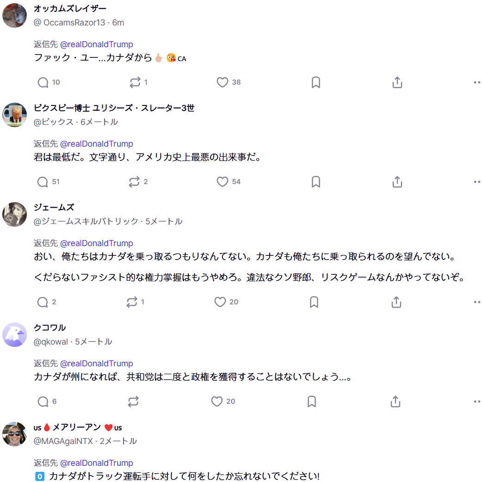Repost the OccamsRazor13 post
The height and width of the screenshot is (482, 482).
[x=135, y=82]
